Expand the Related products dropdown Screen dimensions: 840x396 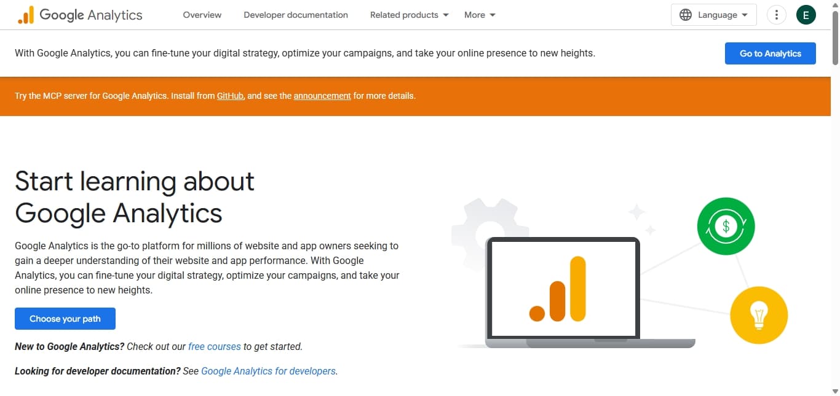[x=410, y=15]
